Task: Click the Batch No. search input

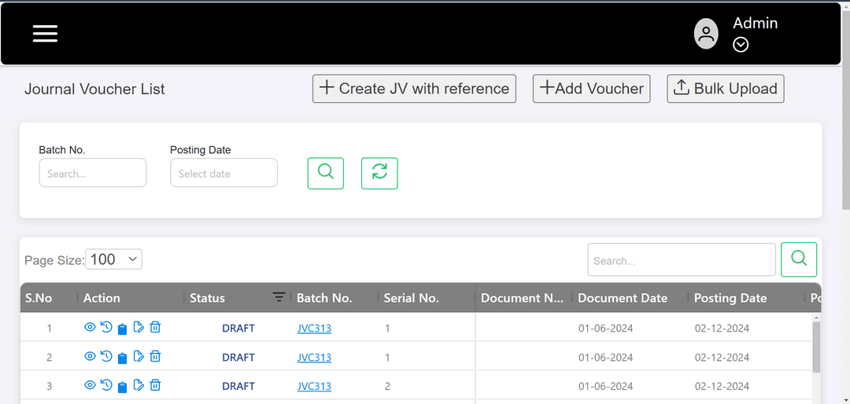Action: point(93,173)
